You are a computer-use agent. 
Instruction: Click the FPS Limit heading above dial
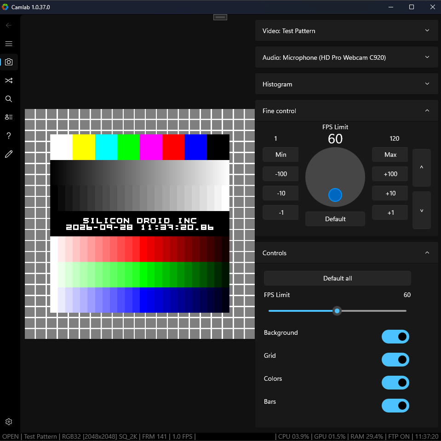click(x=335, y=127)
